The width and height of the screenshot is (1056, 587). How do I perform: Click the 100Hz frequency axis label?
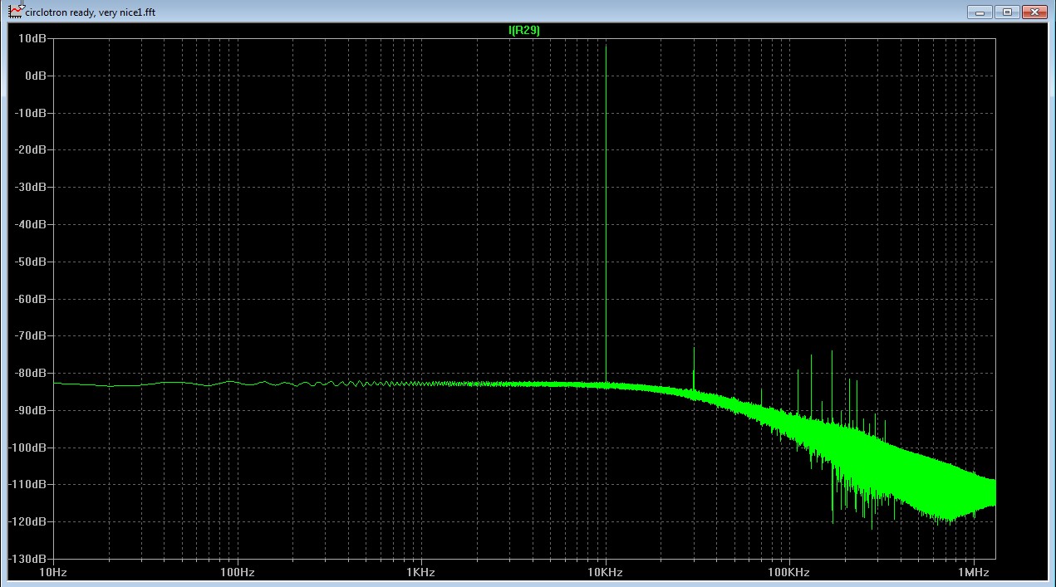[238, 573]
